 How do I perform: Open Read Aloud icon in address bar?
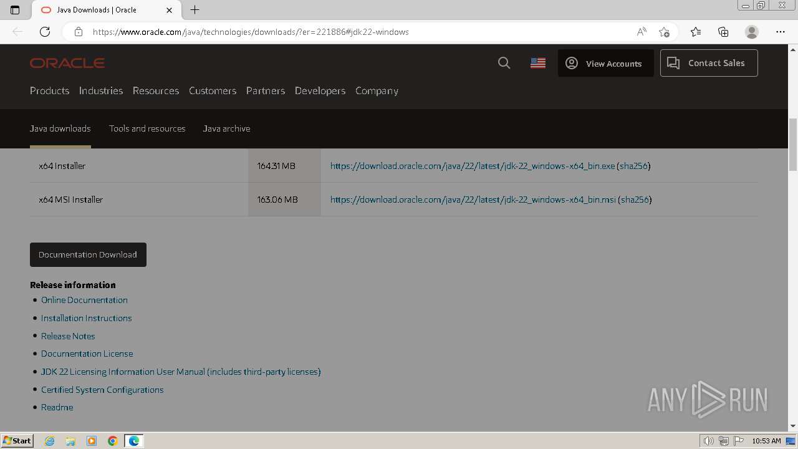click(642, 32)
